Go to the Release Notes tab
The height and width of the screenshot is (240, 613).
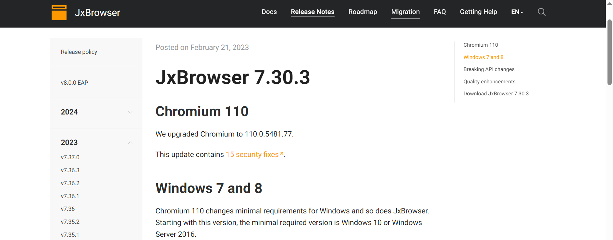tap(313, 12)
